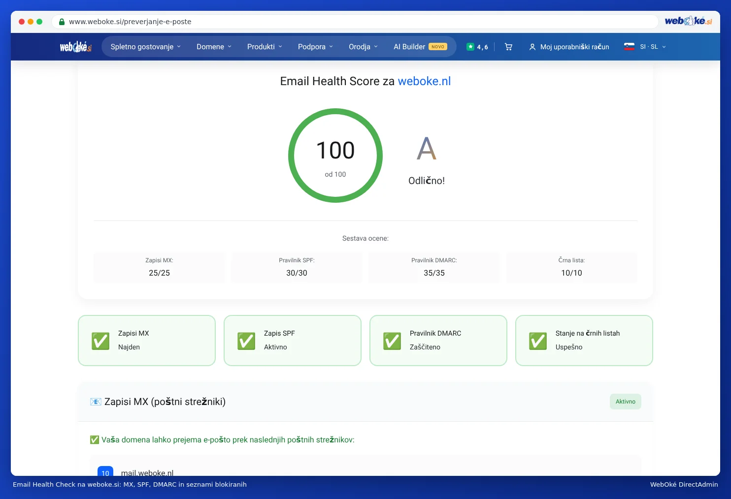Viewport: 731px width, 499px height.
Task: Click the checkmark on Stanje na črnih listah card
Action: pos(538,341)
